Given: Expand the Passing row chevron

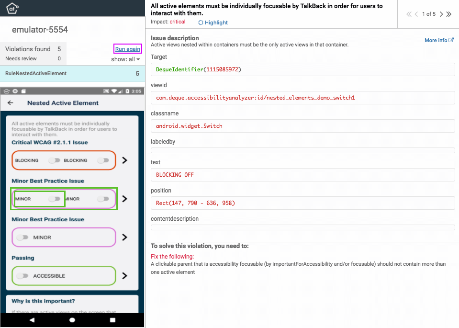Looking at the screenshot, I should [x=124, y=276].
